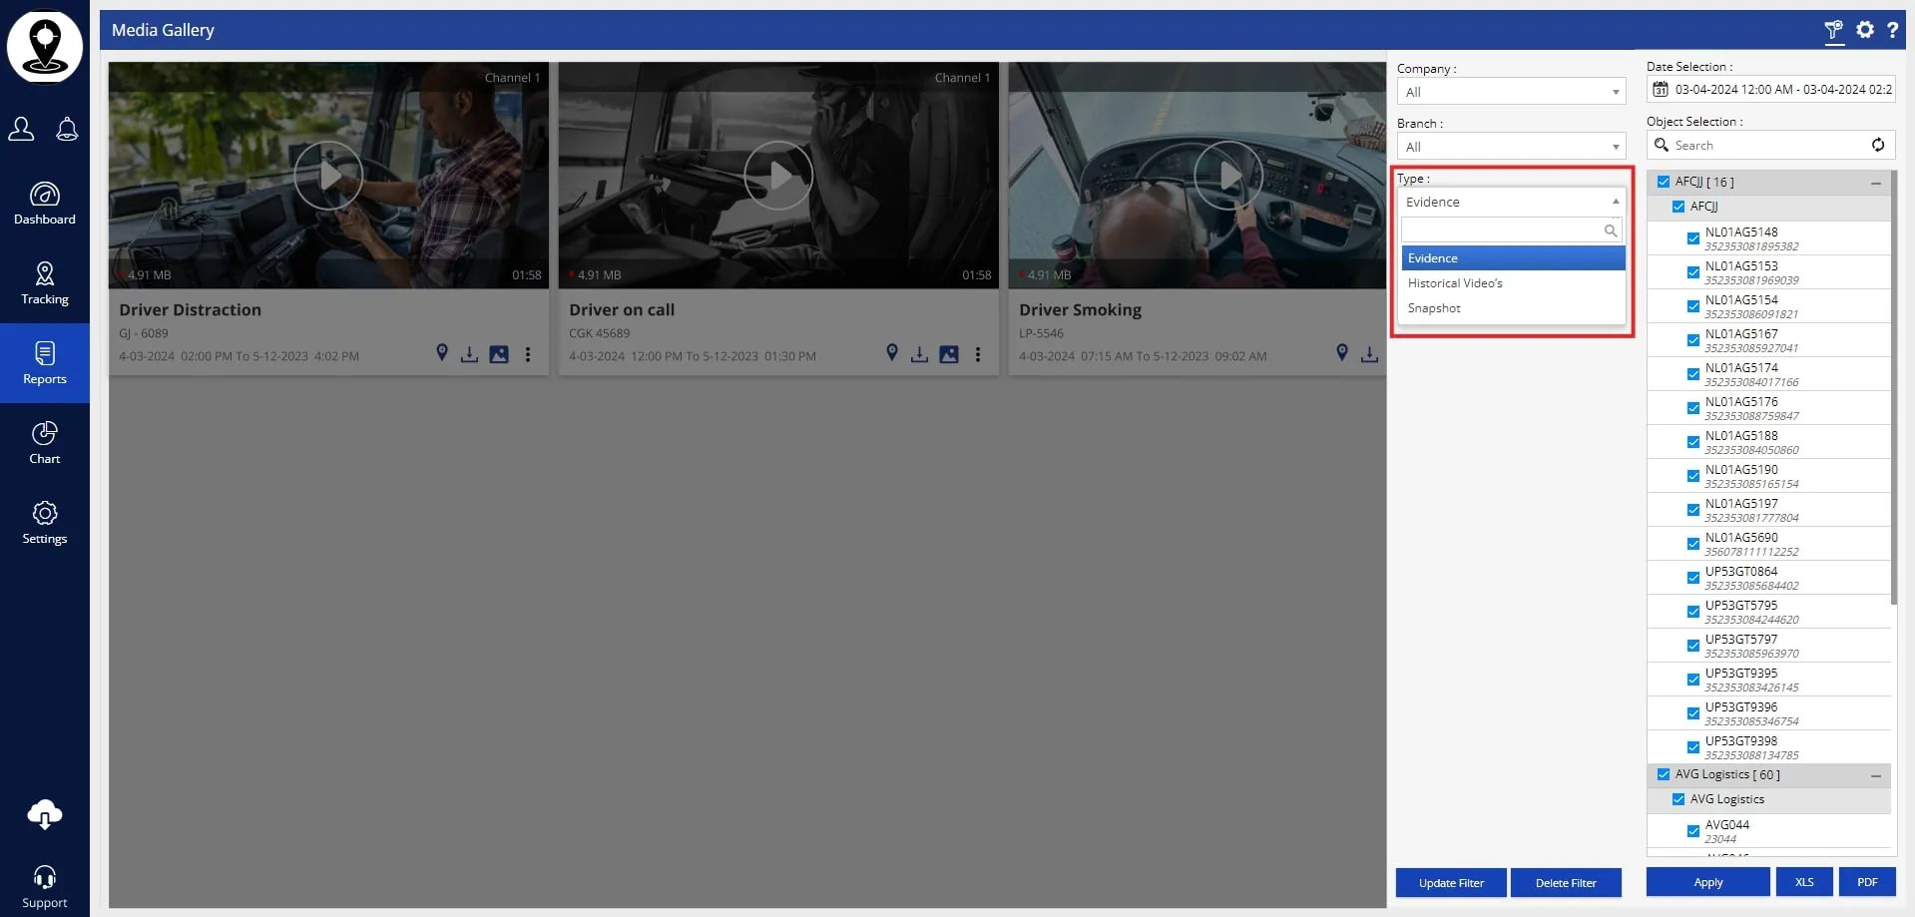Open the settings gear in header

(x=1864, y=30)
